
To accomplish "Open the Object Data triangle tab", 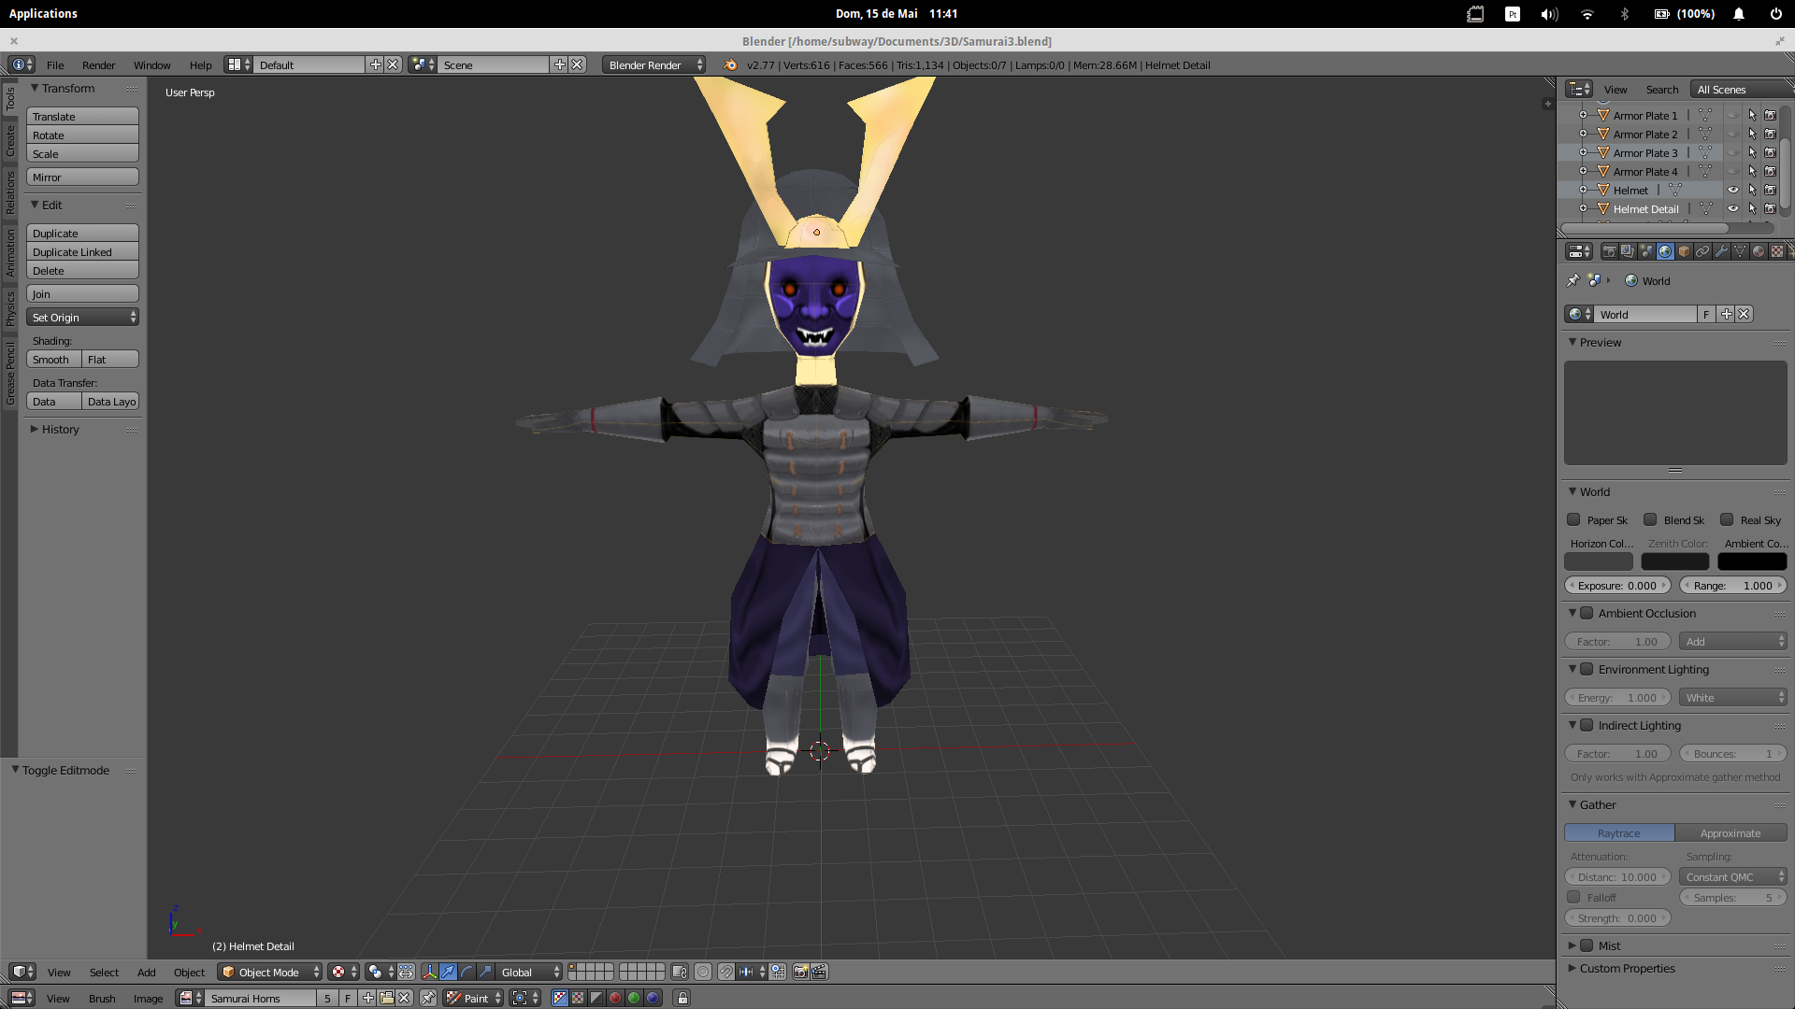I will point(1740,251).
